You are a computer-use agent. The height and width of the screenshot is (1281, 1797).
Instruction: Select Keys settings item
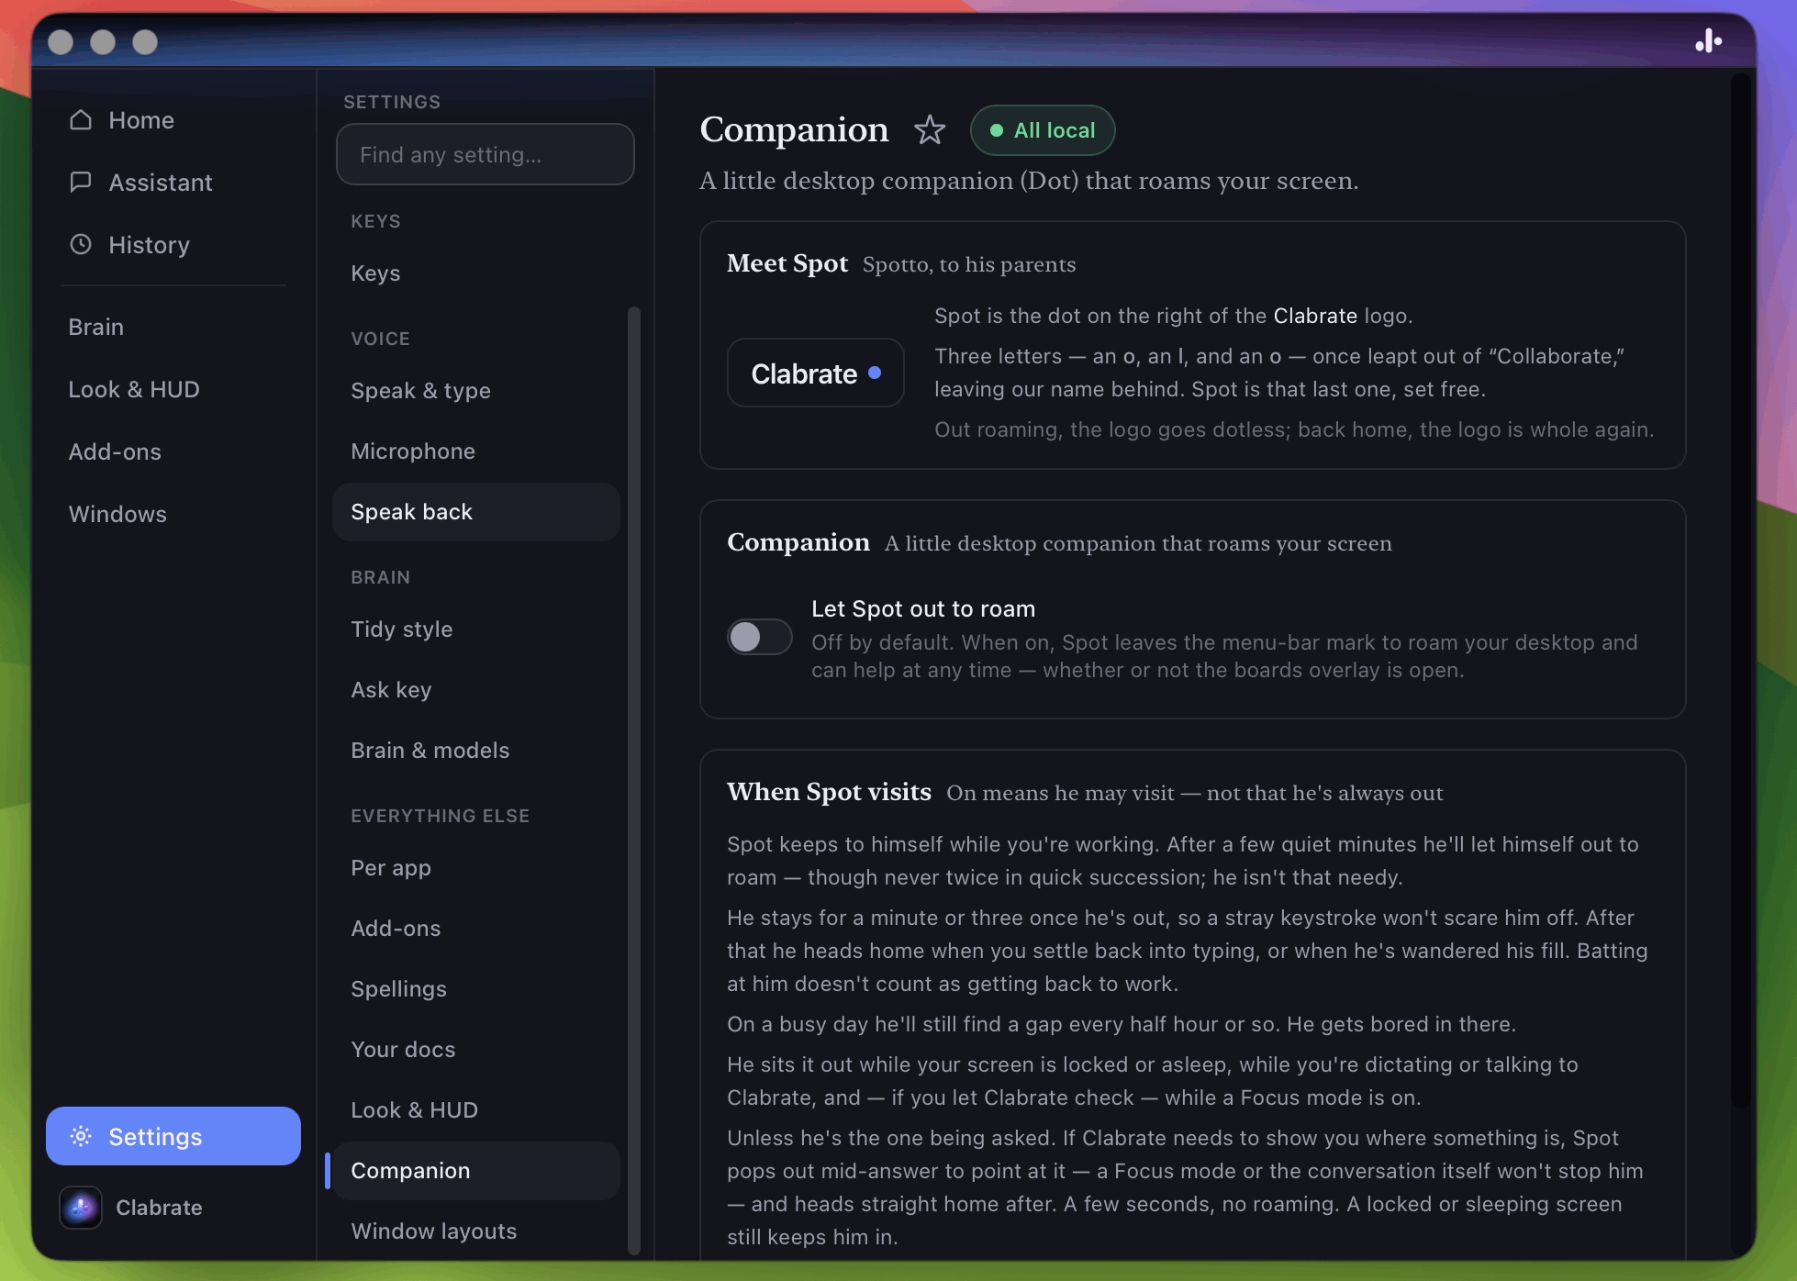[x=476, y=273]
